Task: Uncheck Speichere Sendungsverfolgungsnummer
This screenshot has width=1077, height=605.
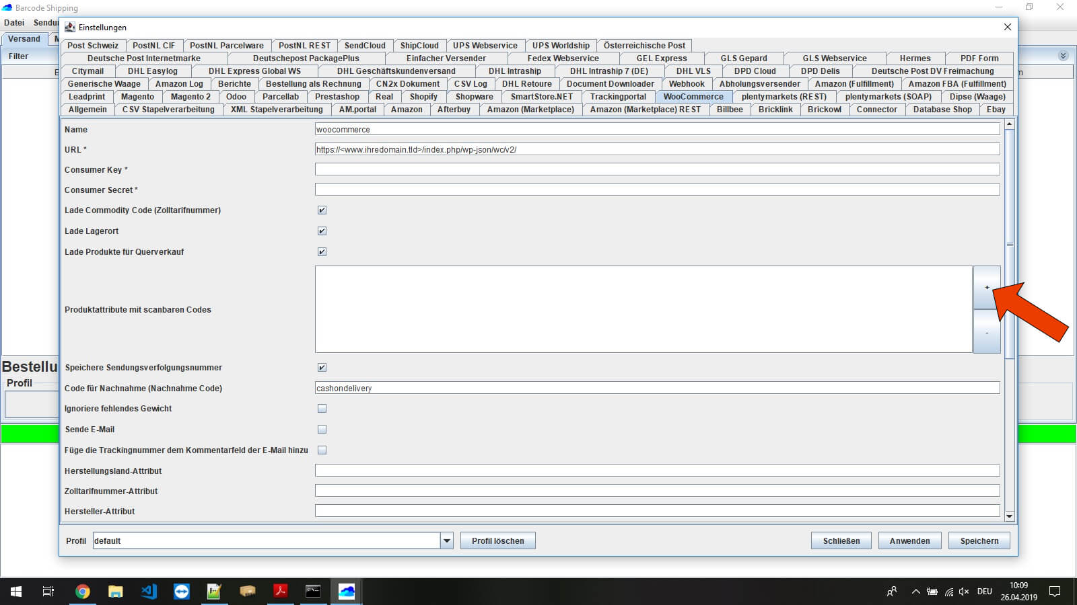Action: pos(322,368)
